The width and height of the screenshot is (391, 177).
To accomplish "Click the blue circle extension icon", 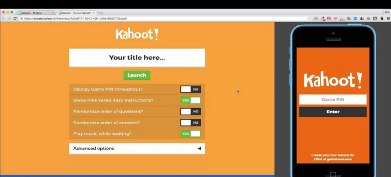I will (x=355, y=19).
